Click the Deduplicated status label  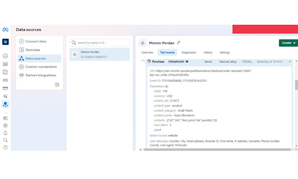[x=176, y=62]
